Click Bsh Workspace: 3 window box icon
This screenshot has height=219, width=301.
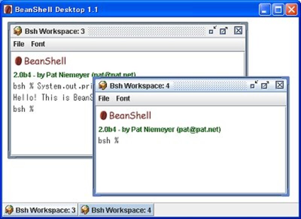point(18,31)
